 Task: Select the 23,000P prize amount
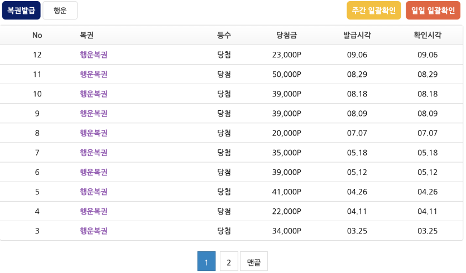[286, 55]
